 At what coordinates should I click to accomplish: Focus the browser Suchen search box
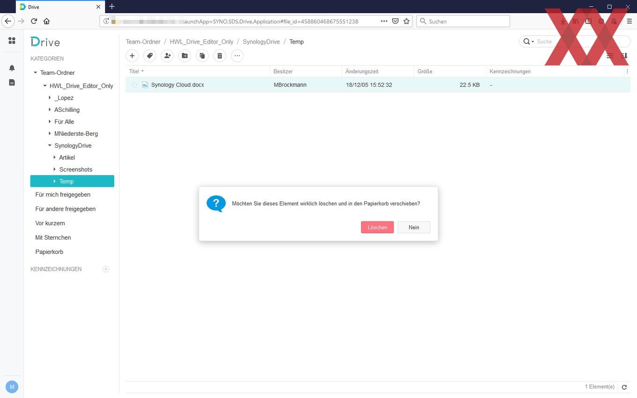click(463, 21)
